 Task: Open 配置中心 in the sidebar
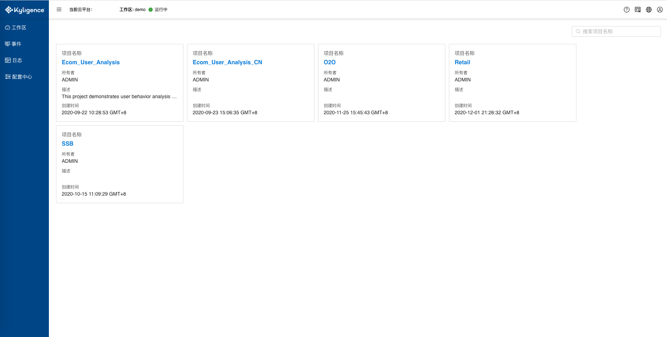click(19, 77)
